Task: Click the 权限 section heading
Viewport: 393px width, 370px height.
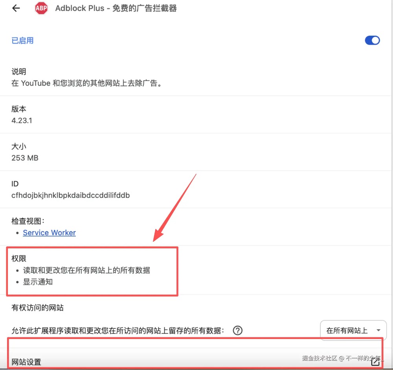Action: (19, 259)
